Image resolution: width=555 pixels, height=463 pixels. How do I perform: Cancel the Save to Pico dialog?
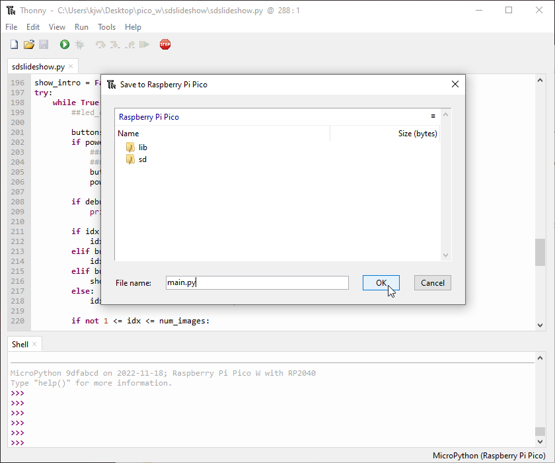coord(433,282)
